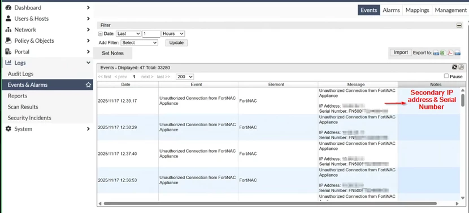The image size is (469, 213).
Task: Expand the Policy & Objects chevron
Action: click(x=88, y=41)
